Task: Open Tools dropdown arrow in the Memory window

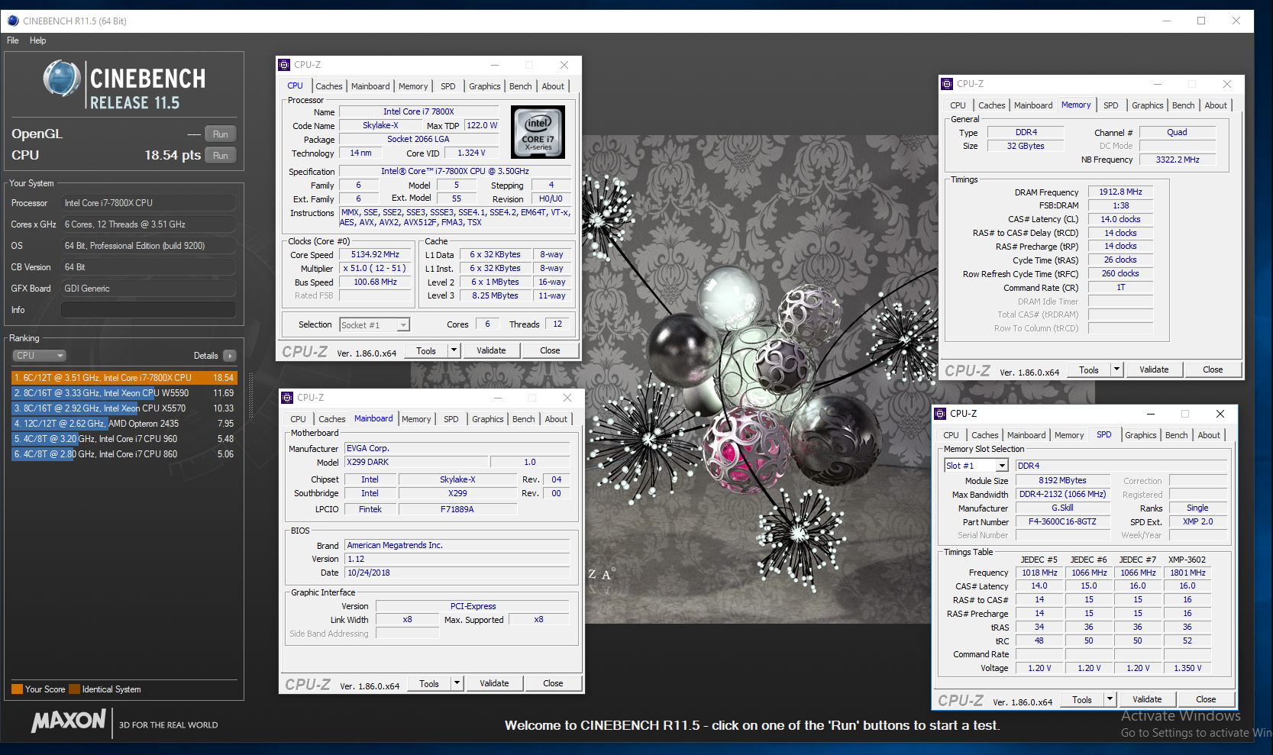Action: coord(1117,370)
